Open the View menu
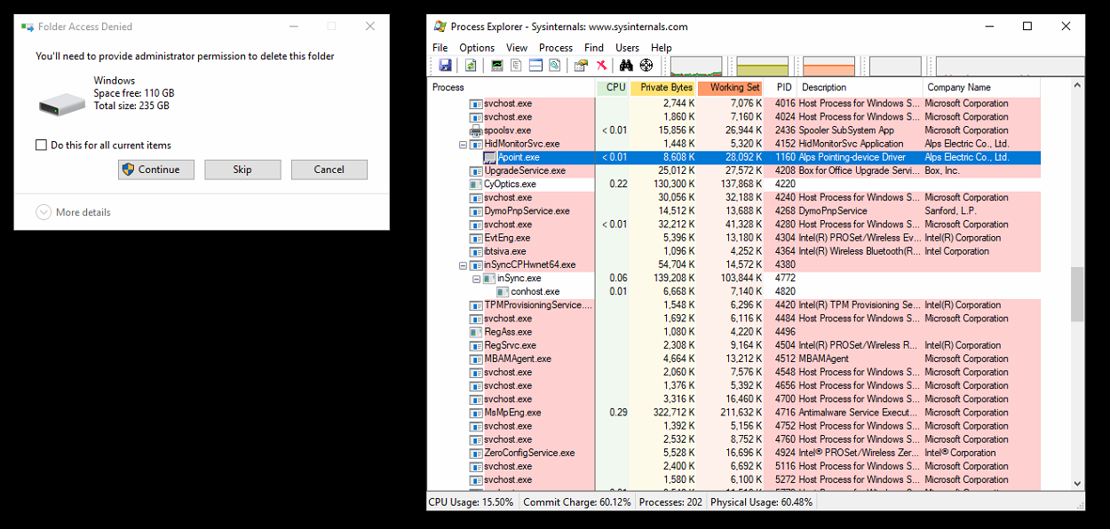This screenshot has width=1110, height=529. pos(517,48)
